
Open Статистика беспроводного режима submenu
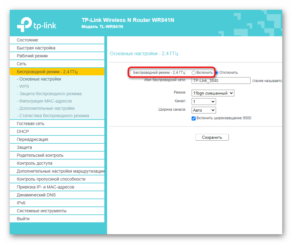click(53, 116)
